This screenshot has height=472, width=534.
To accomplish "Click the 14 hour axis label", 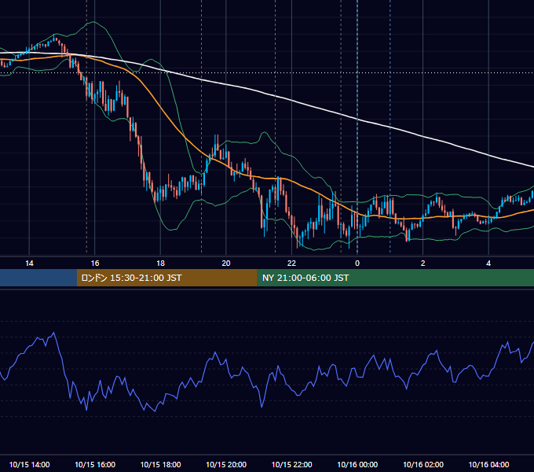I will point(29,264).
